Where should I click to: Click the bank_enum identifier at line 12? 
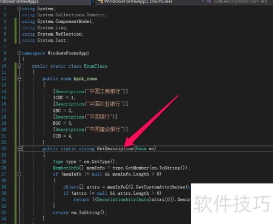(86, 79)
